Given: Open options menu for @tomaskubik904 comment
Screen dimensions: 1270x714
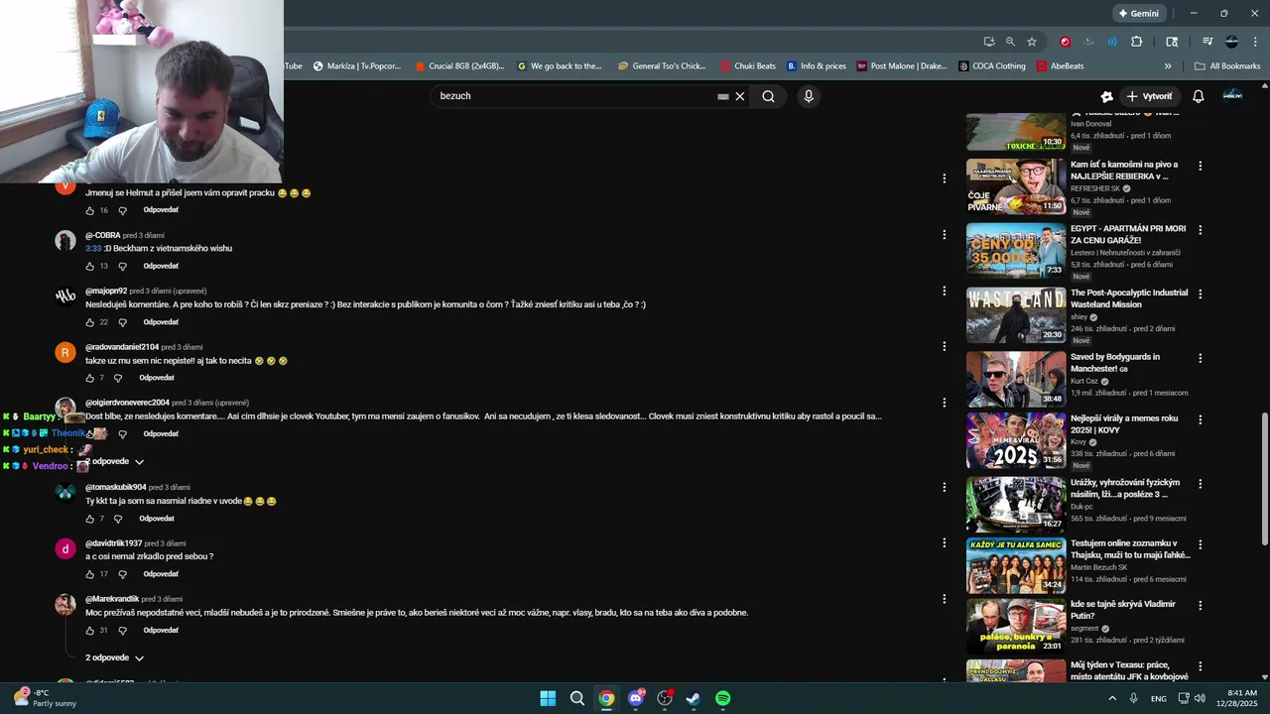Looking at the screenshot, I should click(944, 487).
